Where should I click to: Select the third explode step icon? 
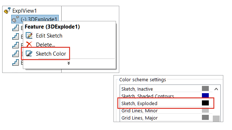pos(16,45)
